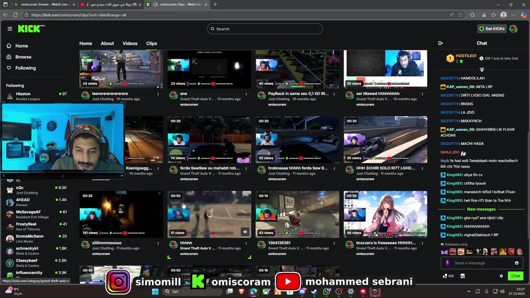Add page to favorites star icon

coord(460,15)
